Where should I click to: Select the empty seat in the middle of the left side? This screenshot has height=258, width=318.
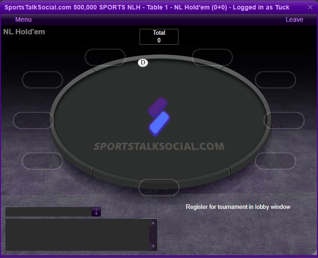coord(33,120)
